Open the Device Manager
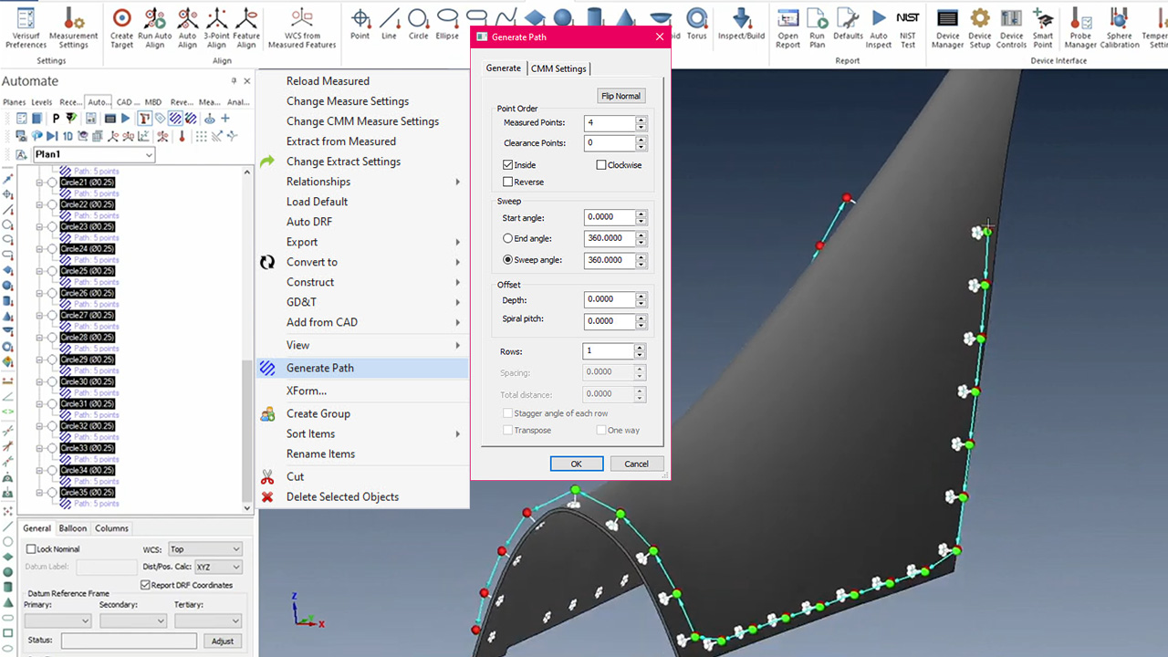The height and width of the screenshot is (657, 1168). (948, 28)
